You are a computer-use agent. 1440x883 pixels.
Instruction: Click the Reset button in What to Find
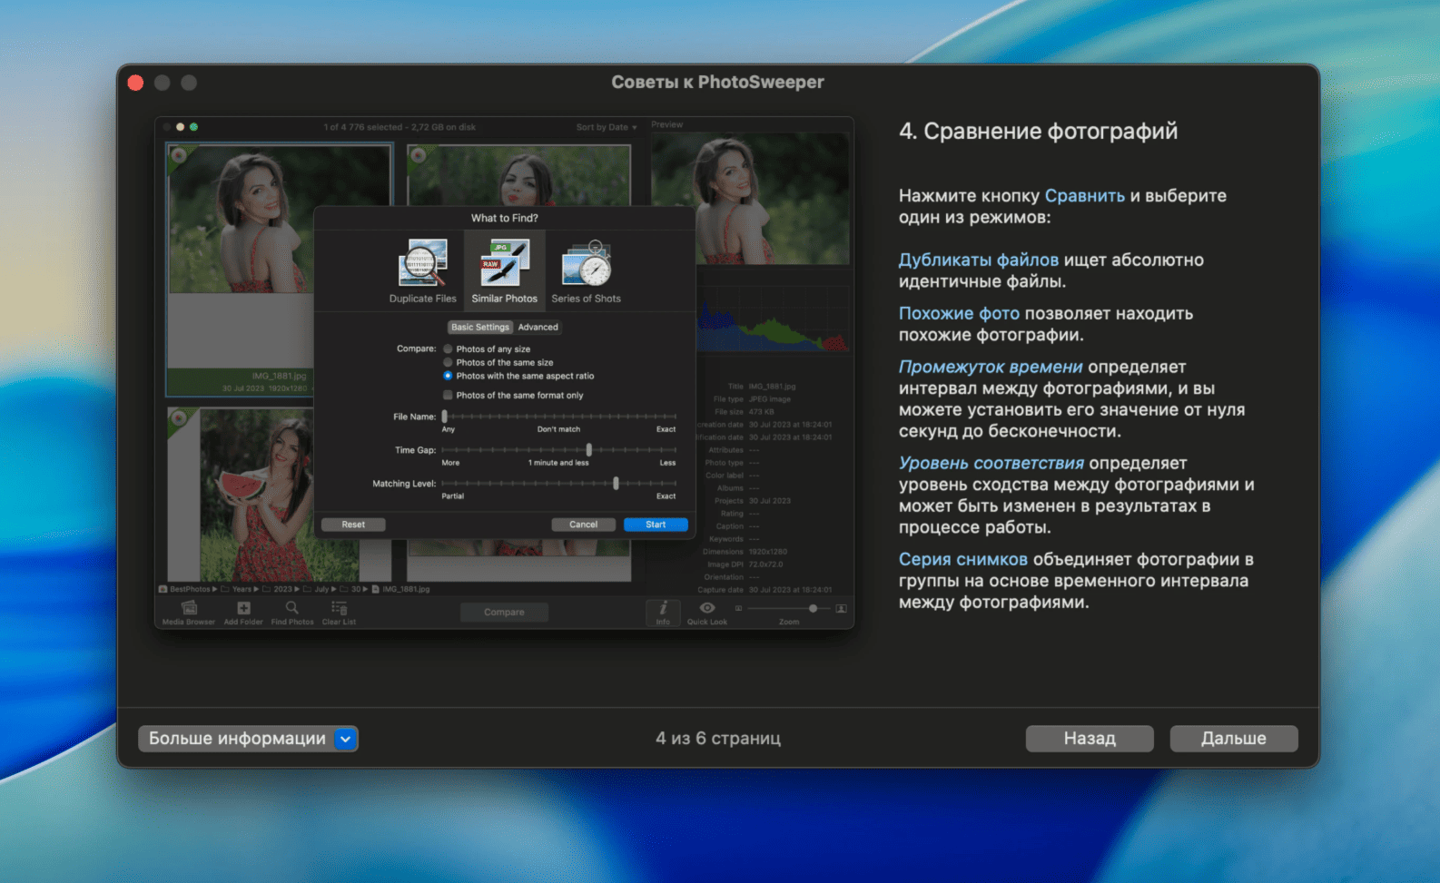pos(353,525)
